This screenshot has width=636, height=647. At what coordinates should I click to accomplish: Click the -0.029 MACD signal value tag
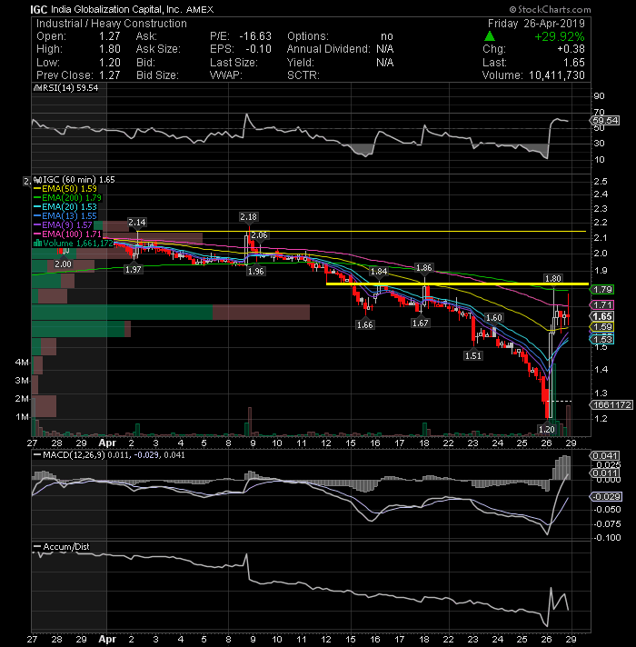point(606,497)
